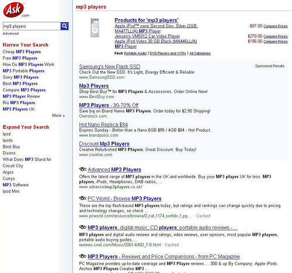Click the binoculars icon beside the CNET reviews result

(x=83, y=227)
